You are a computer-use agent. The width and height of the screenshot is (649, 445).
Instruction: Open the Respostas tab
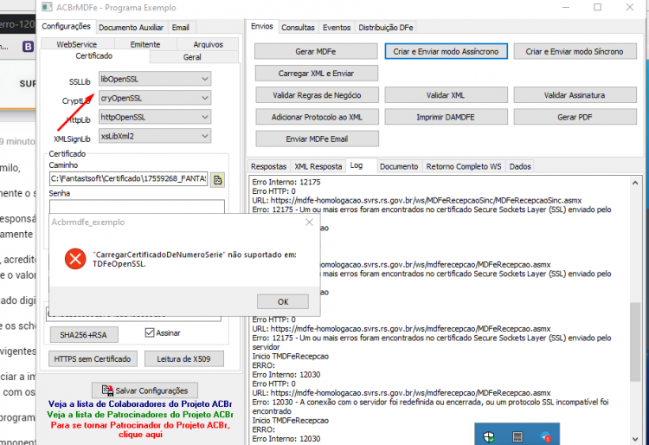268,166
